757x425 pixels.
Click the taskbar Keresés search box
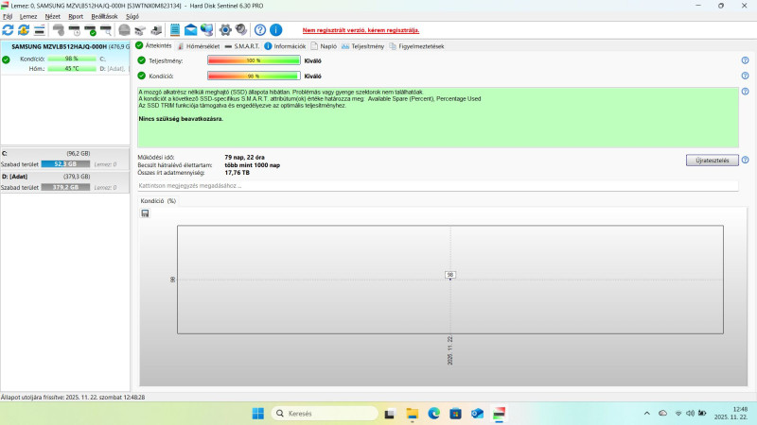coord(325,414)
